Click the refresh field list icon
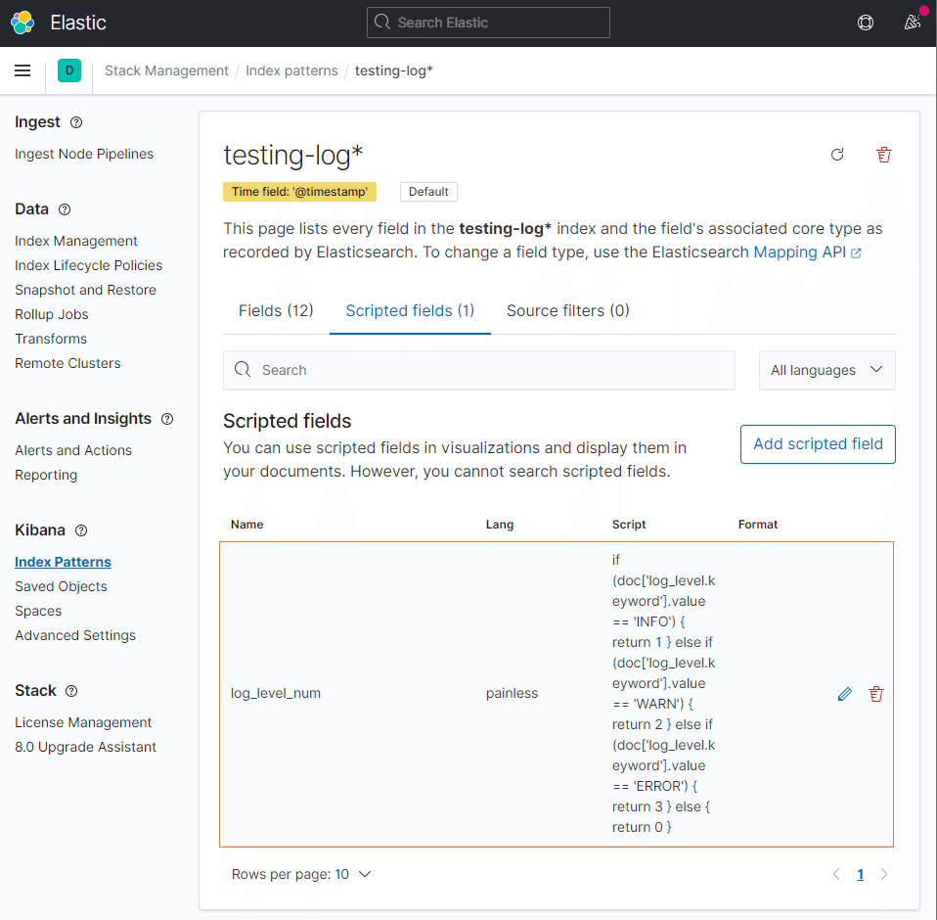This screenshot has height=920, width=937. (837, 155)
